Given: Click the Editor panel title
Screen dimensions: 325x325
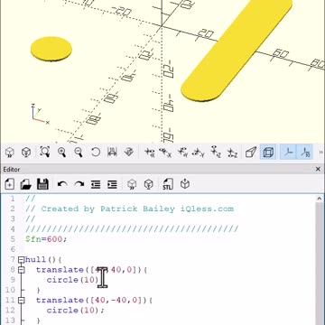Looking at the screenshot, I should click(12, 170).
